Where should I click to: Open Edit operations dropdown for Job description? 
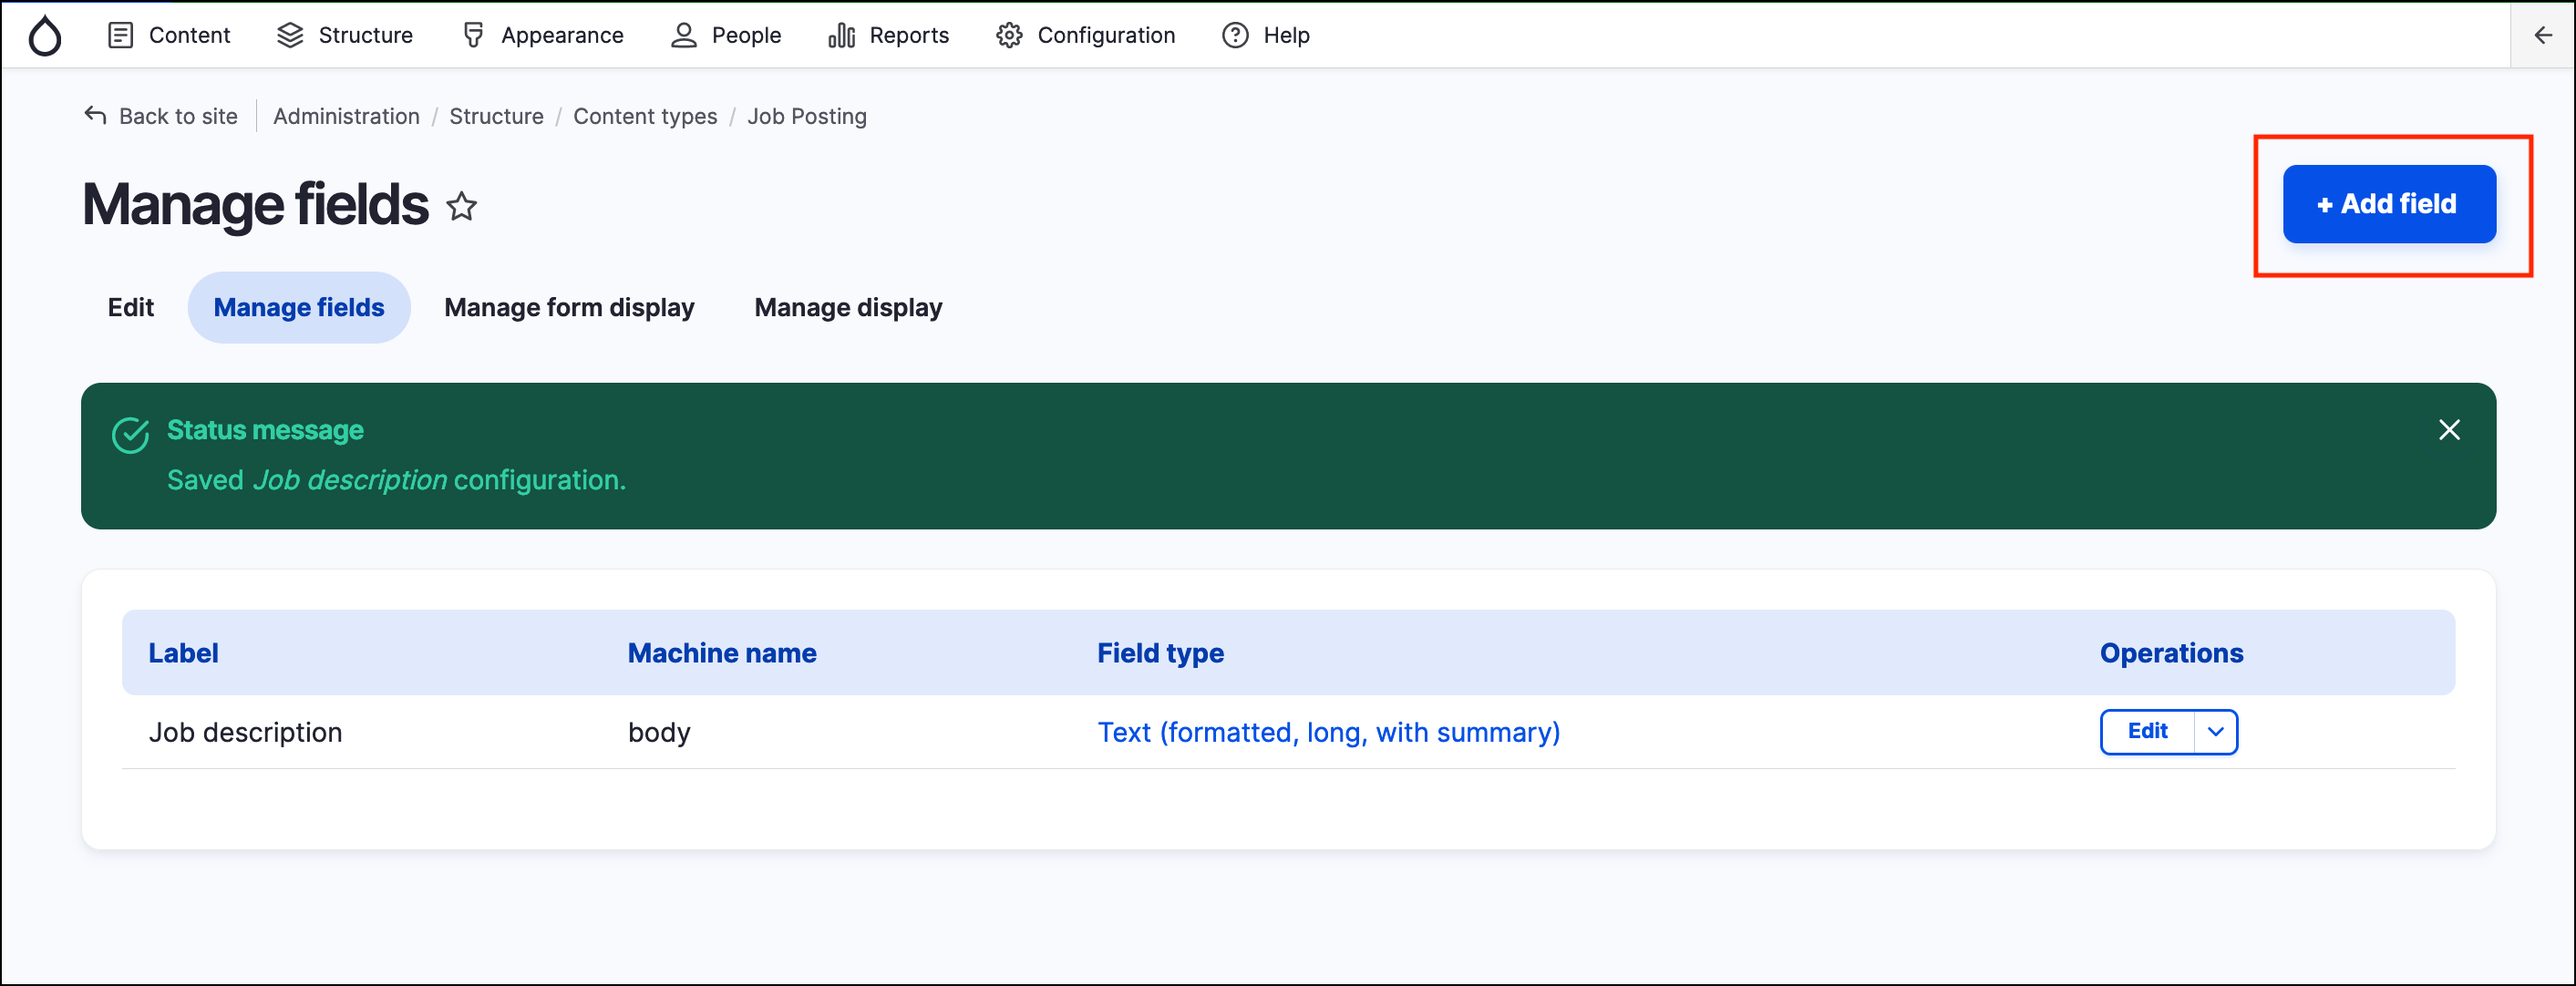pyautogui.click(x=2214, y=731)
